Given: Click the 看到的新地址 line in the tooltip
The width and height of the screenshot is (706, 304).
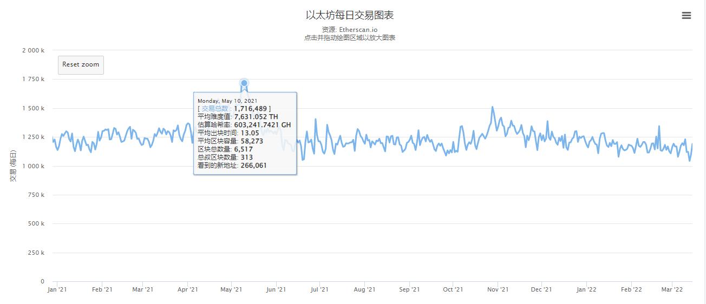Looking at the screenshot, I should tap(232, 166).
